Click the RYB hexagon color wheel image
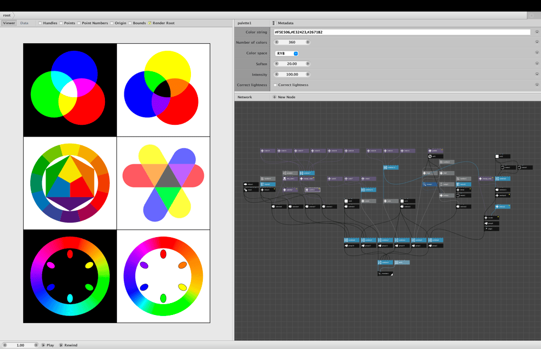Screen dimensions: 541x349 tap(70, 183)
